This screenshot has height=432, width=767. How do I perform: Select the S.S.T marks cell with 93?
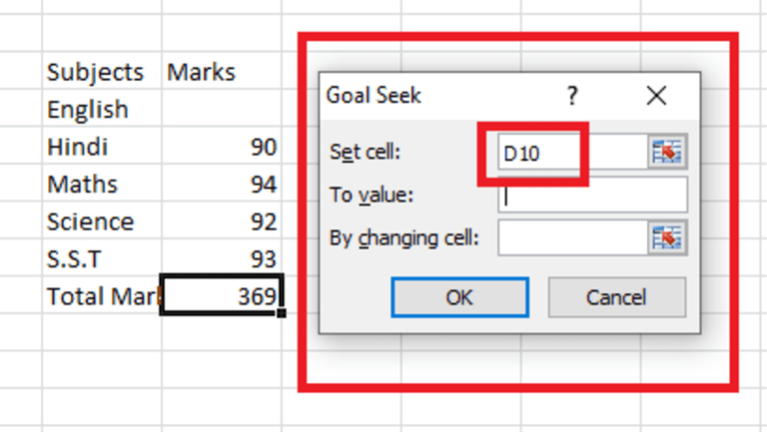pos(221,258)
